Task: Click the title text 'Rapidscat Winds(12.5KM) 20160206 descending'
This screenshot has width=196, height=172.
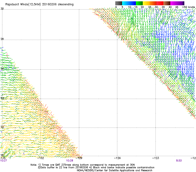Action: pos(39,4)
